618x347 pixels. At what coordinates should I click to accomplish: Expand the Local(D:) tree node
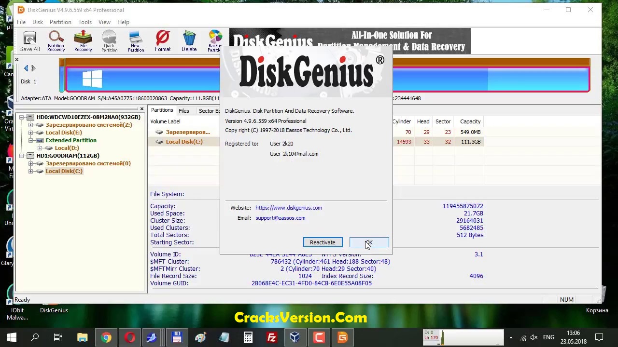pos(40,148)
